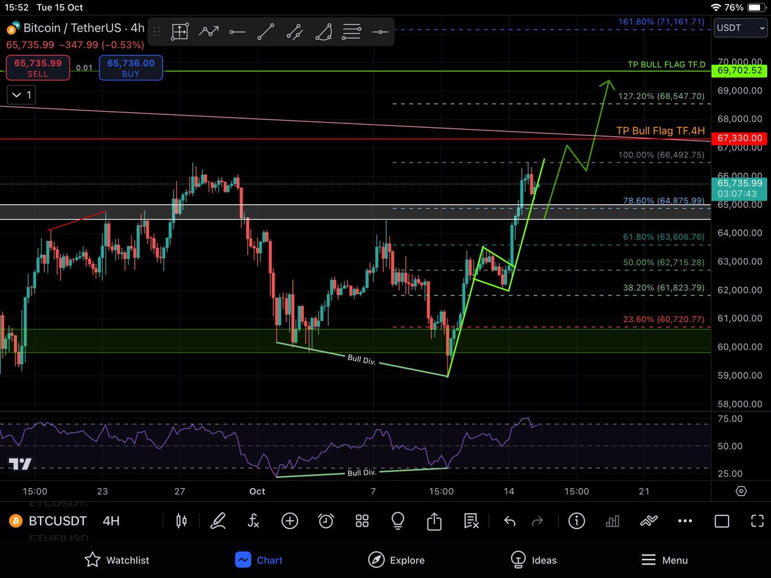The height and width of the screenshot is (578, 771).
Task: Select the candlestick chart type icon
Action: pyautogui.click(x=181, y=521)
